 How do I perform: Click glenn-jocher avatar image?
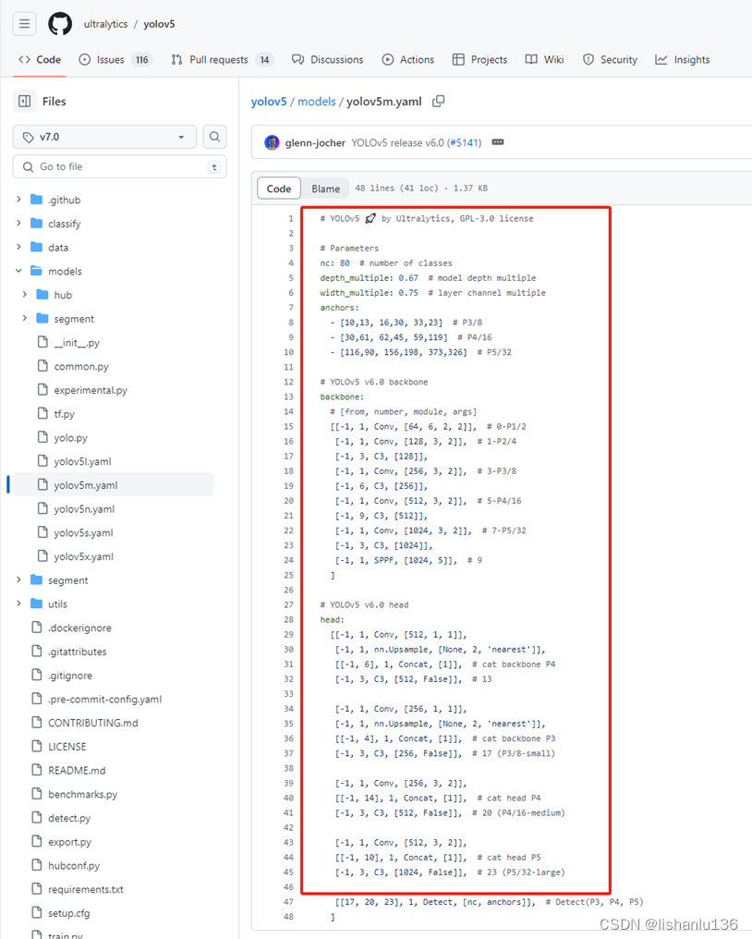click(x=272, y=142)
